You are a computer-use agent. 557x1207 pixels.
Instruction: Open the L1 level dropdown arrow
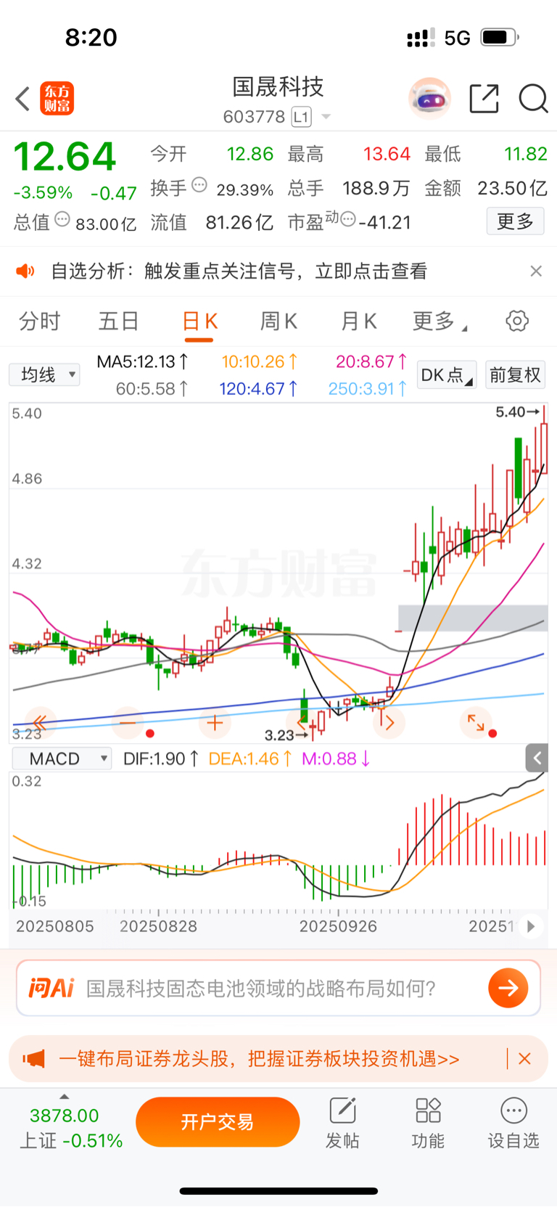pos(326,117)
